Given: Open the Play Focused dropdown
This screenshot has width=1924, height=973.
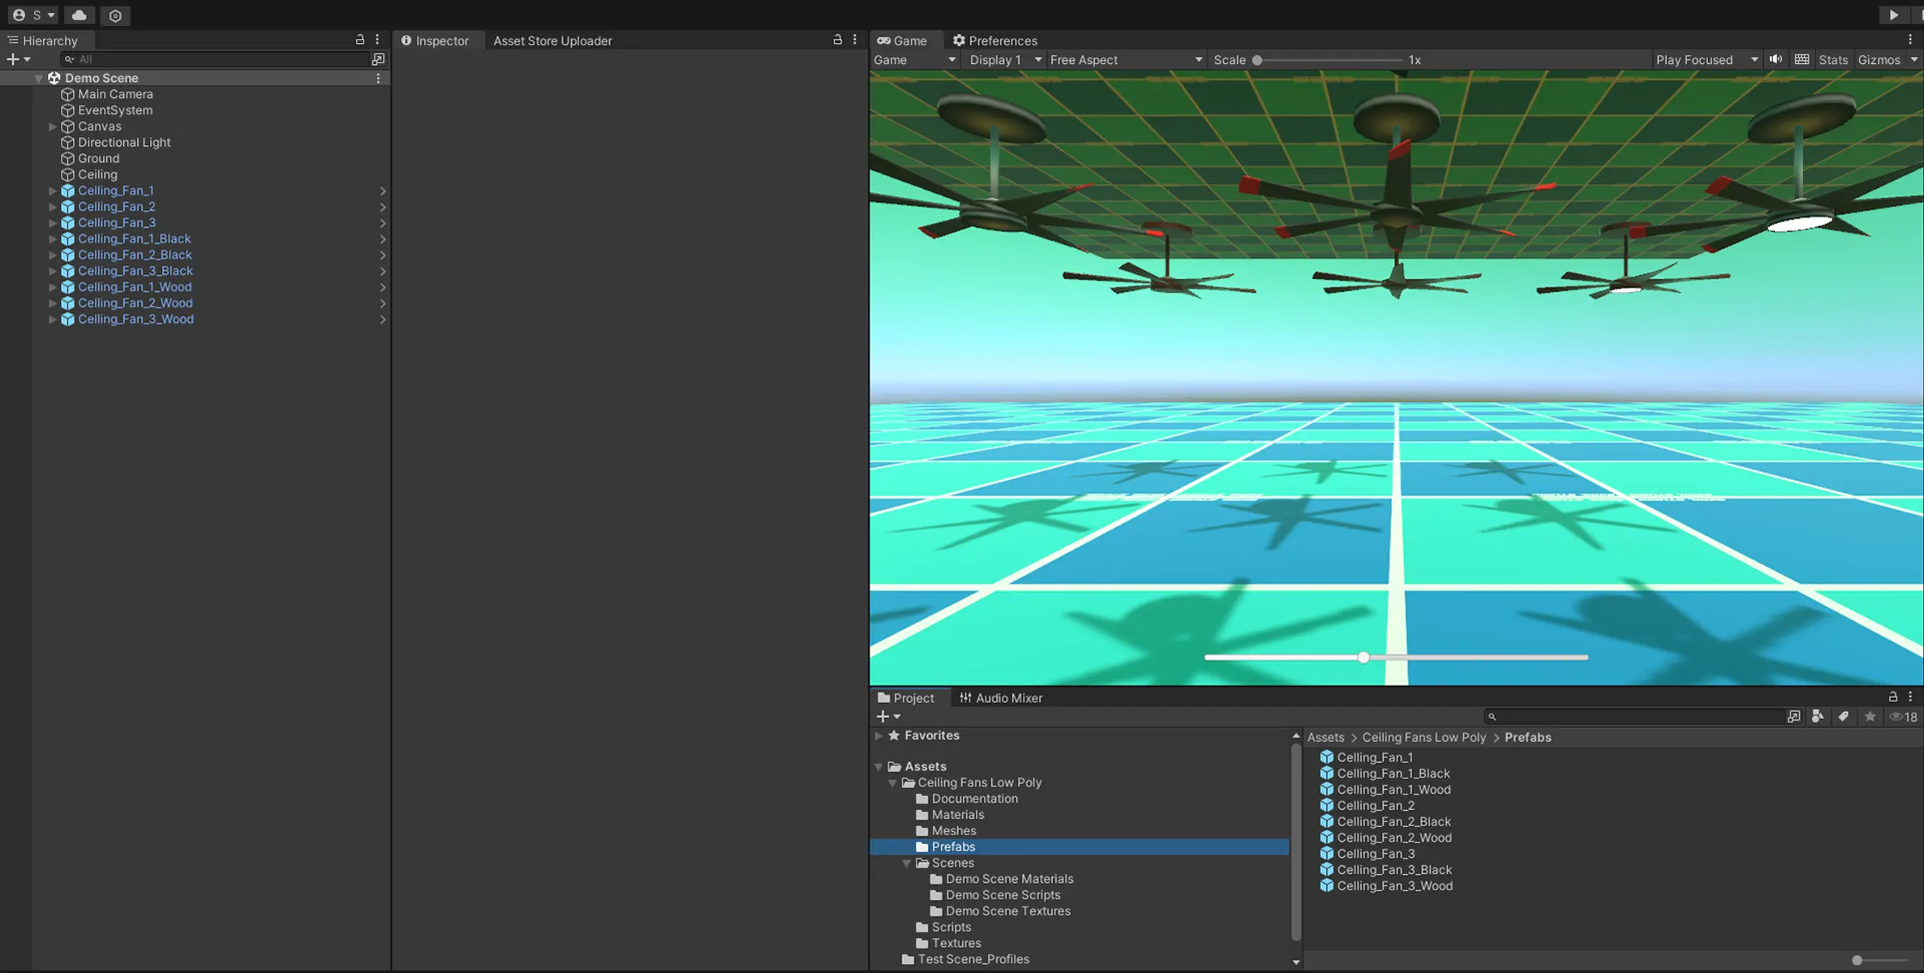Looking at the screenshot, I should pos(1706,60).
